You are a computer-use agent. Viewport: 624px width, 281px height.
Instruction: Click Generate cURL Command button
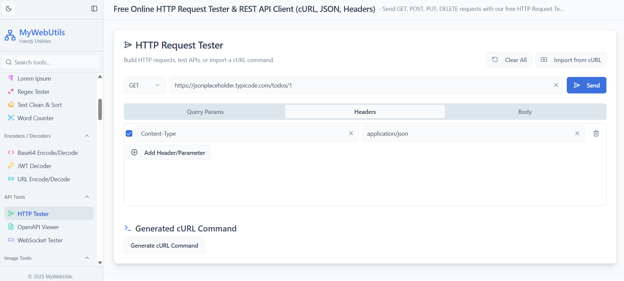(x=164, y=246)
